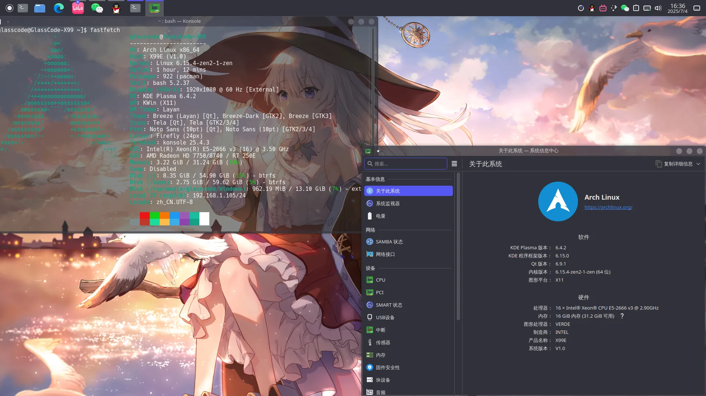Click the fastfetch command text in Konsole

point(105,30)
